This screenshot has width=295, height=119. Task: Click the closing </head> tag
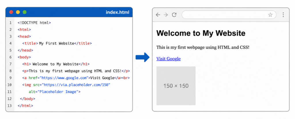click(25, 50)
